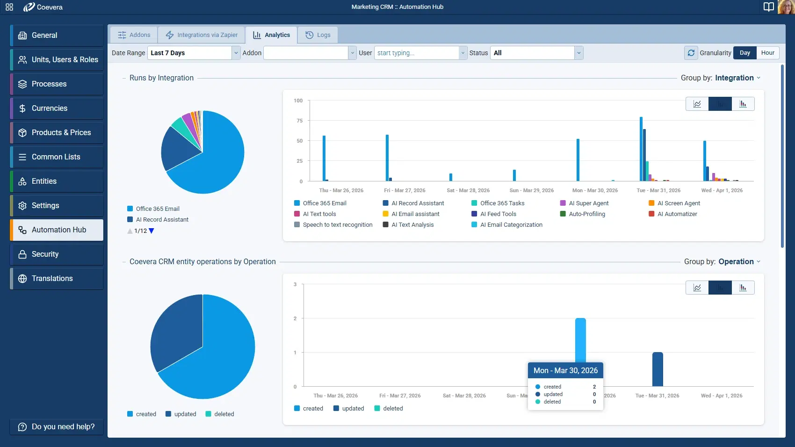Open the app grid icon top left
The width and height of the screenshot is (795, 447).
[x=8, y=7]
